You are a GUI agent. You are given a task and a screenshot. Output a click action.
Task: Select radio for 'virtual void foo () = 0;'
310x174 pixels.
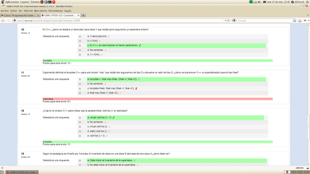pyautogui.click(x=80, y=118)
